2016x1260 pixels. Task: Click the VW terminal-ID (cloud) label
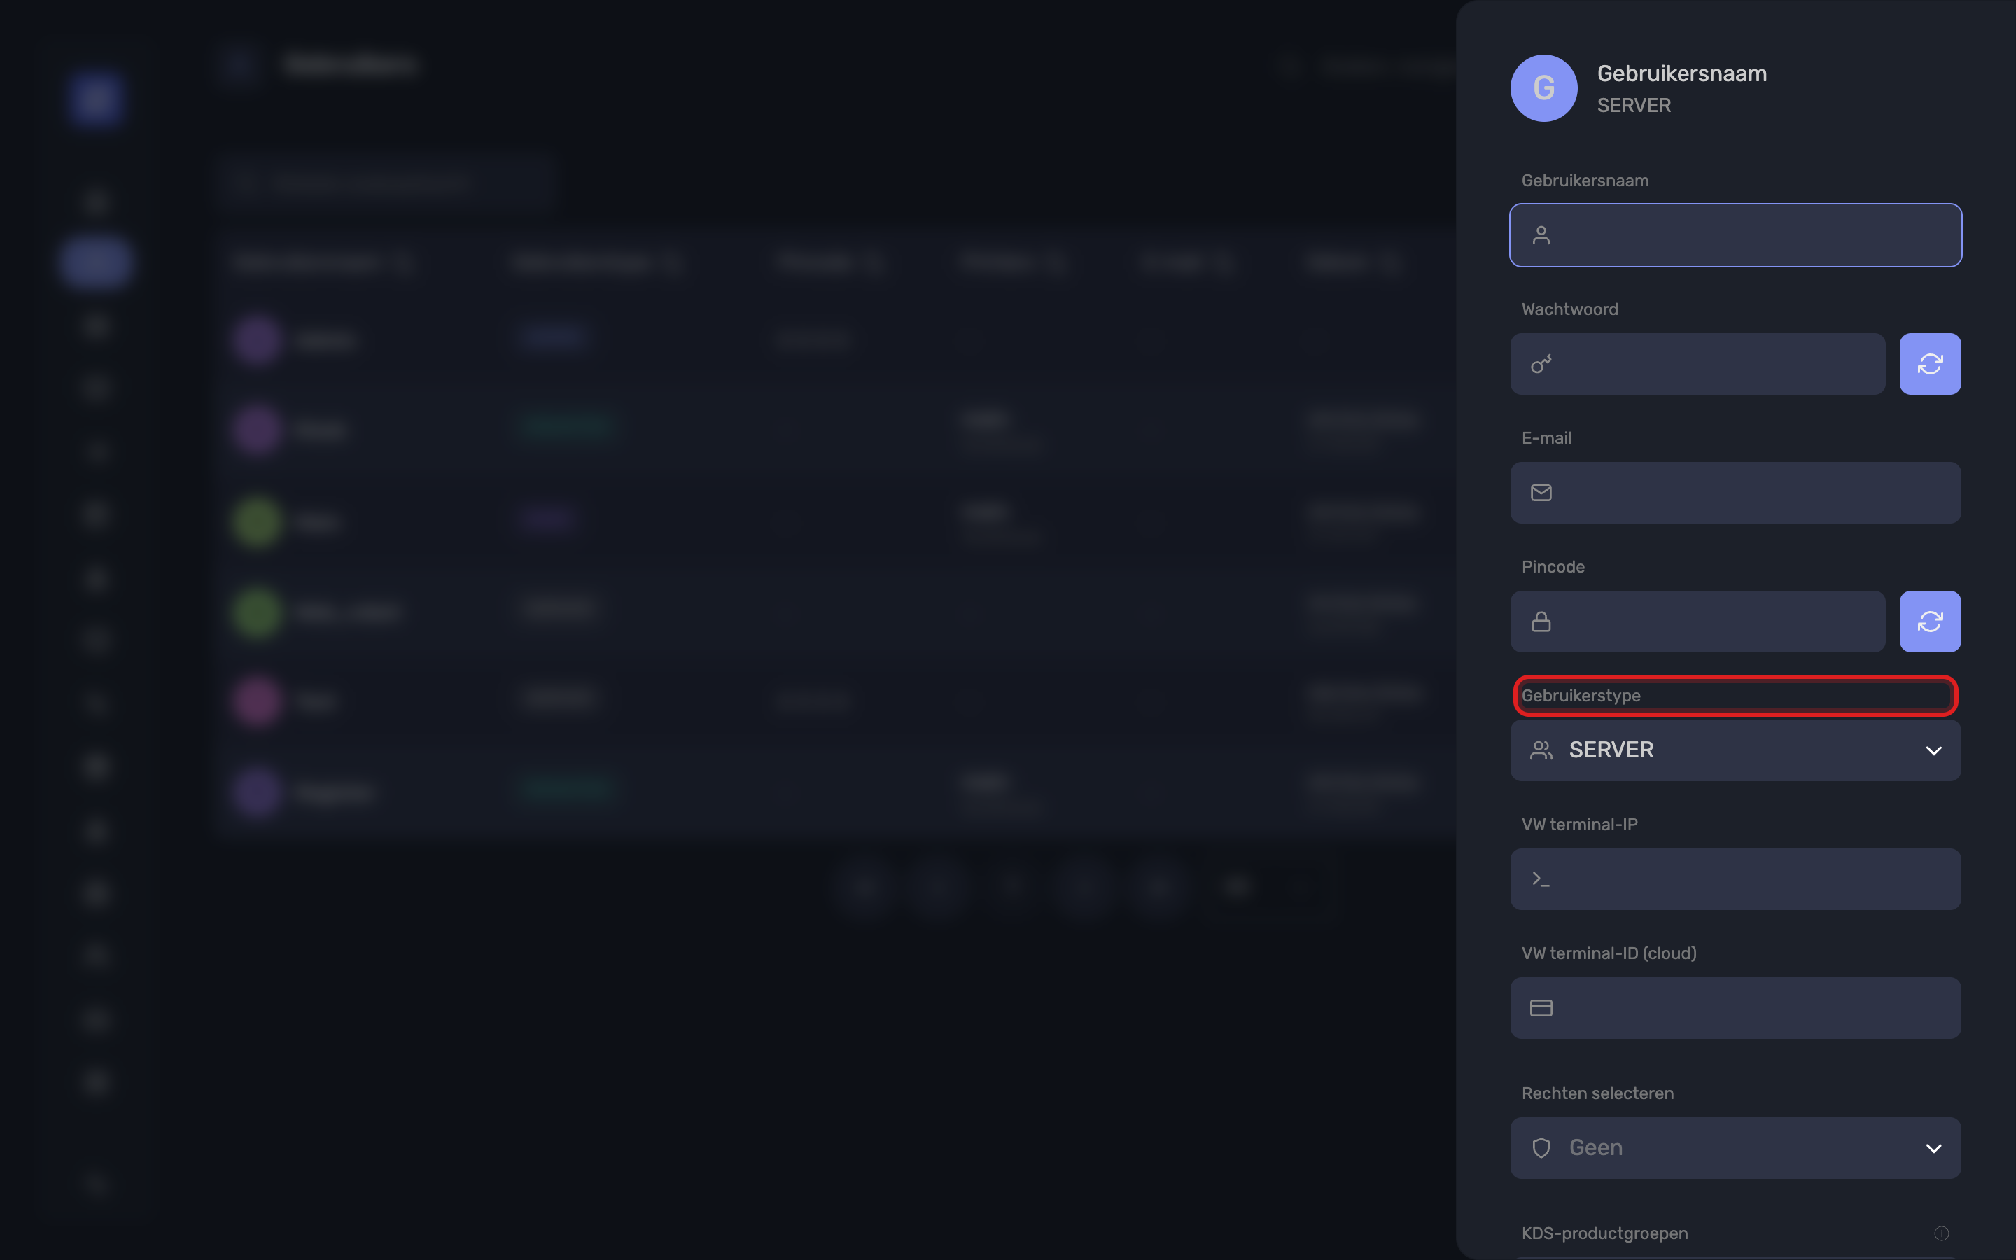pos(1609,953)
